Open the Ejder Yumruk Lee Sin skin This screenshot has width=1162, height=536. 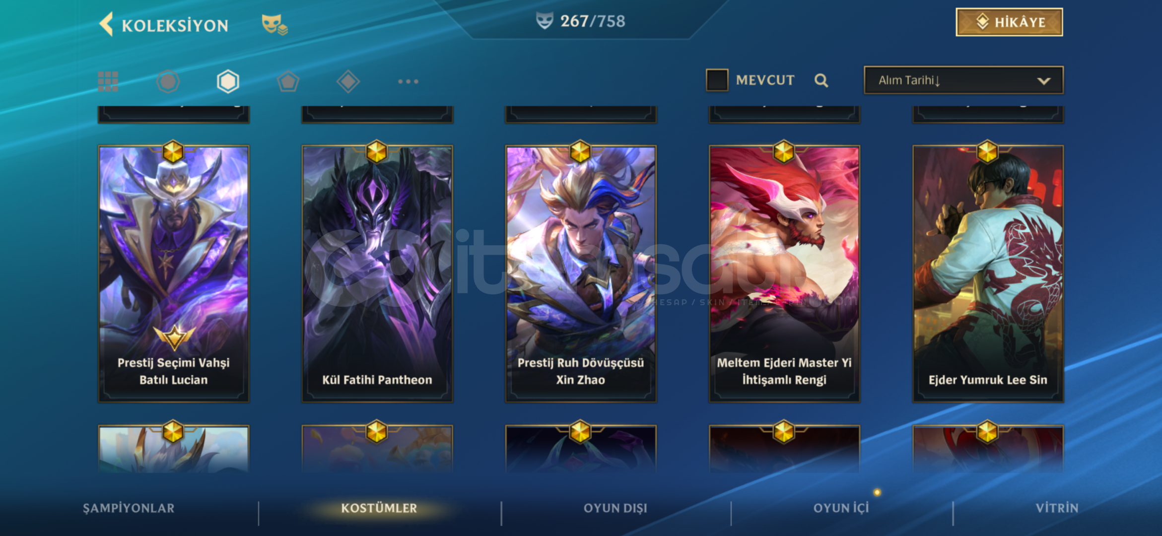988,273
